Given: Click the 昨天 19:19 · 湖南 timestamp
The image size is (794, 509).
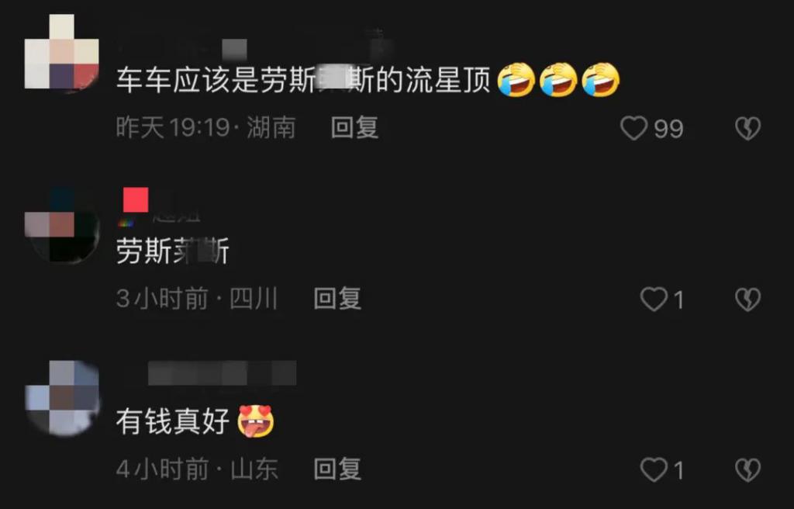Looking at the screenshot, I should click(x=206, y=127).
